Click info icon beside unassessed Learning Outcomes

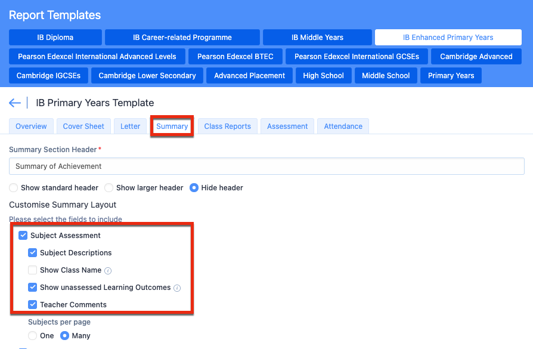pos(177,288)
